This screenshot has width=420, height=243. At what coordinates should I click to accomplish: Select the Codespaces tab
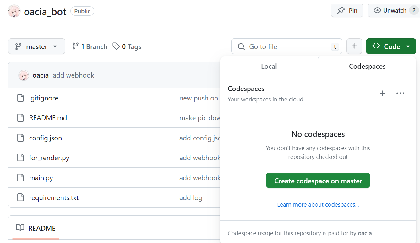367,66
